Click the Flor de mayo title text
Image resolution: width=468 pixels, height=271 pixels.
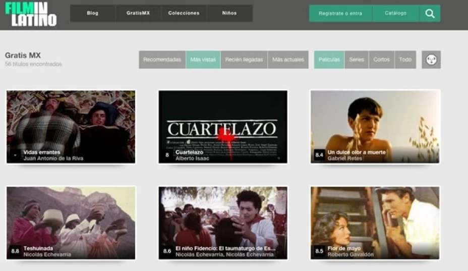click(344, 248)
